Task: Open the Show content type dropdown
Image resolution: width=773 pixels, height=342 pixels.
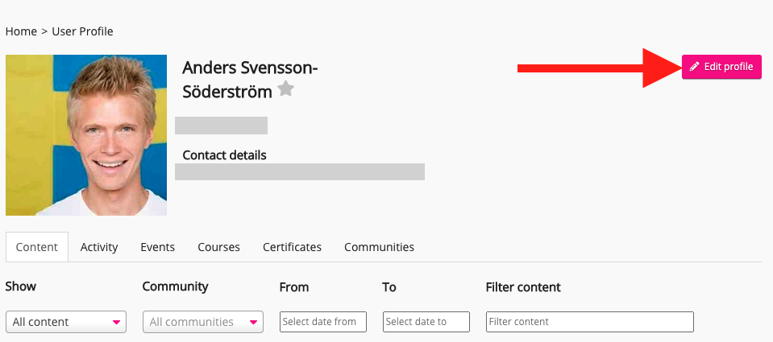Action: (x=66, y=322)
